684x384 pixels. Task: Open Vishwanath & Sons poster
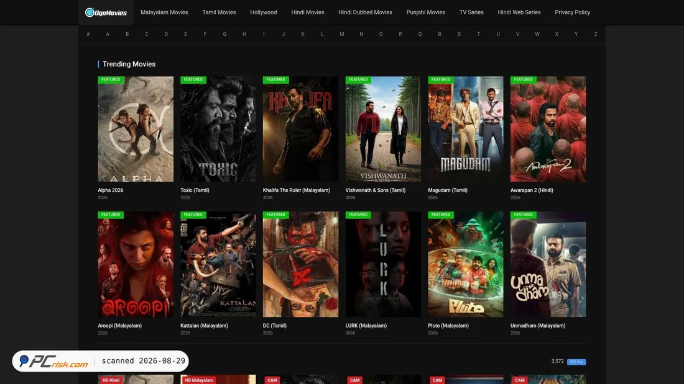coord(383,129)
